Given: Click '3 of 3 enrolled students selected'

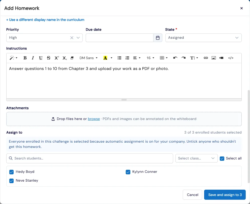Looking at the screenshot, I should coord(213,132).
